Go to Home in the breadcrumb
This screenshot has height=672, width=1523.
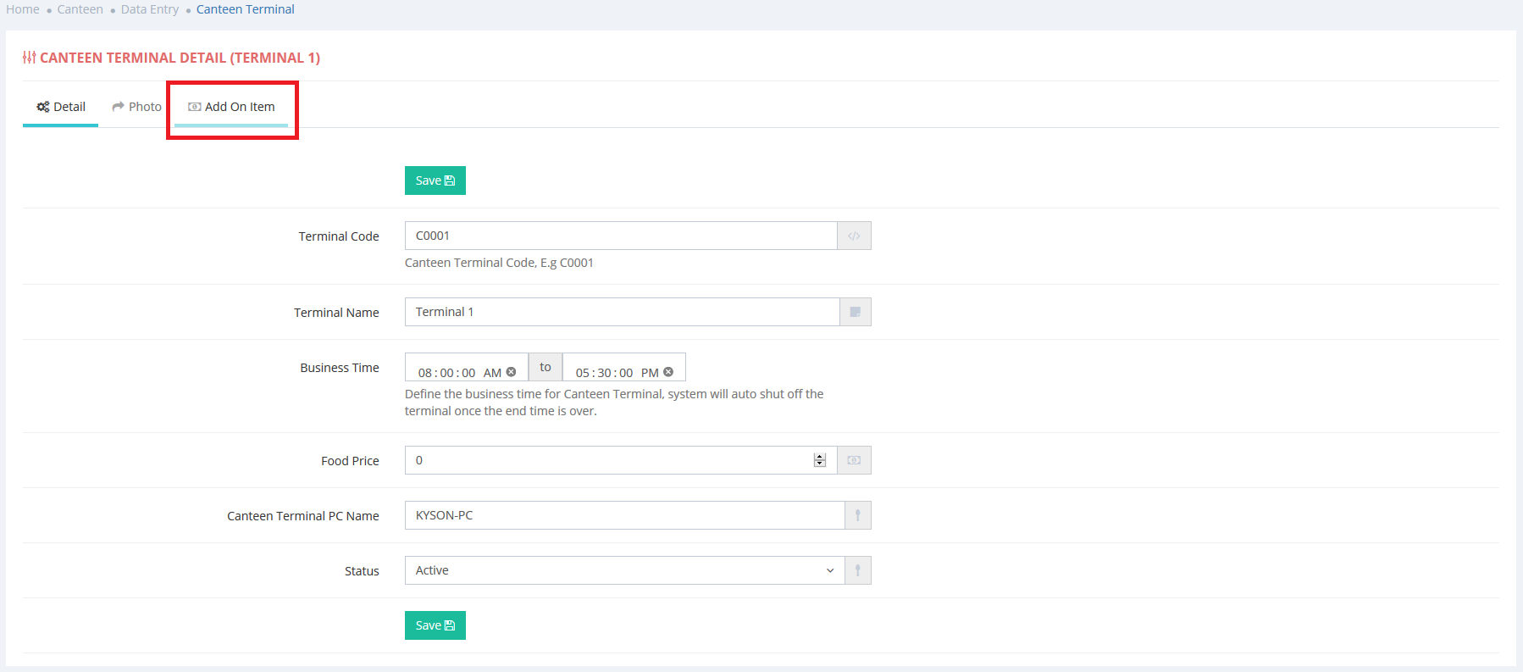pyautogui.click(x=23, y=9)
